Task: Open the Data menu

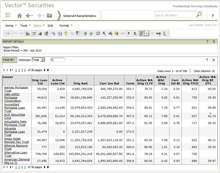Action: pyautogui.click(x=39, y=26)
